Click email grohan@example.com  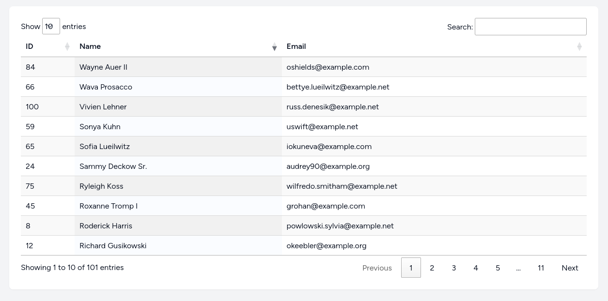pyautogui.click(x=326, y=206)
